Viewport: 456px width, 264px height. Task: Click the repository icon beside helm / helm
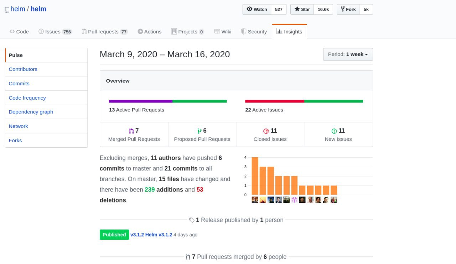pyautogui.click(x=7, y=10)
